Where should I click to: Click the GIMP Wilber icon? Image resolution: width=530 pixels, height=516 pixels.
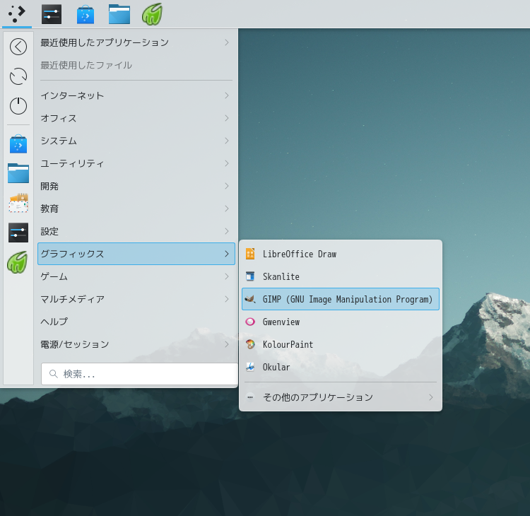[x=250, y=299]
